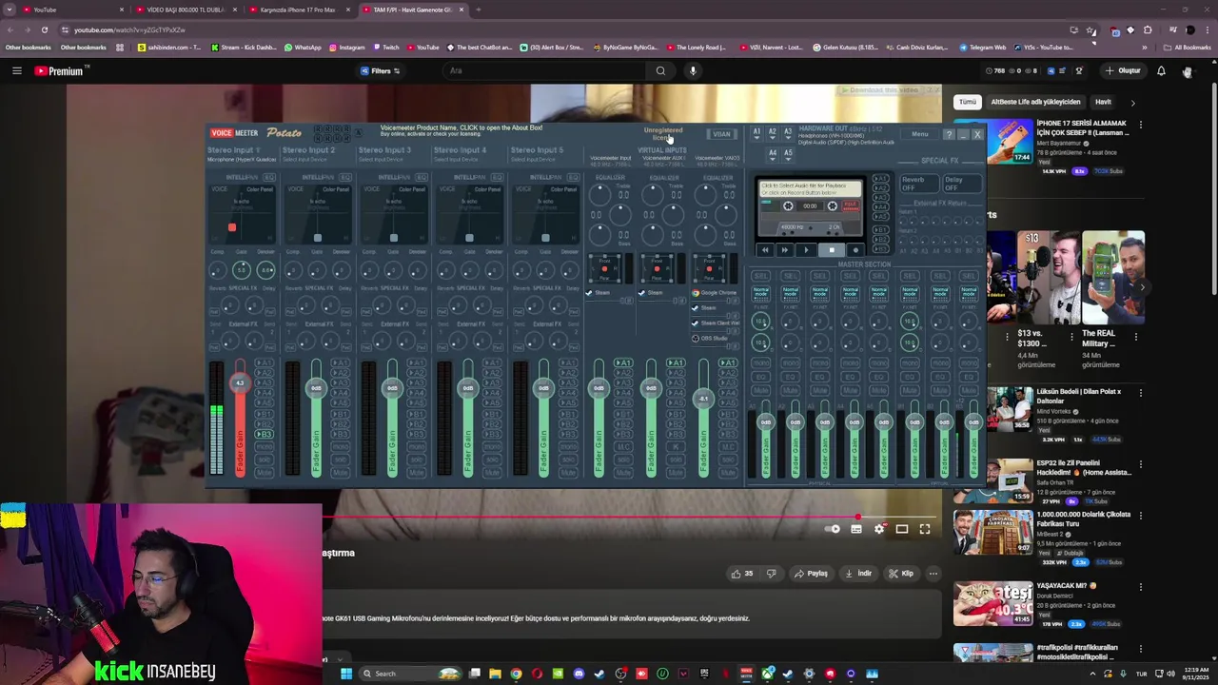Open Voicemeeter Menu button

pyautogui.click(x=919, y=134)
